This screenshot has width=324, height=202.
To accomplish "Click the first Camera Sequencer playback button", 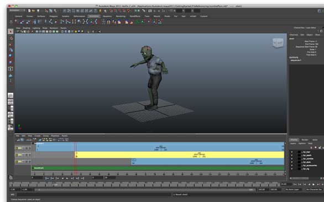I will pyautogui.click(x=47, y=178).
